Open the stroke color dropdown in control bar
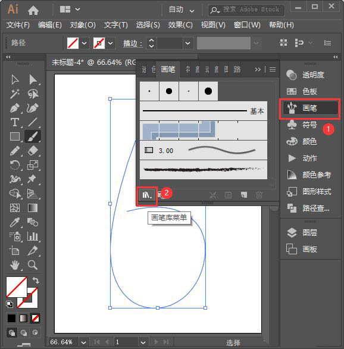Screen dimensions: 344x349 [x=111, y=43]
